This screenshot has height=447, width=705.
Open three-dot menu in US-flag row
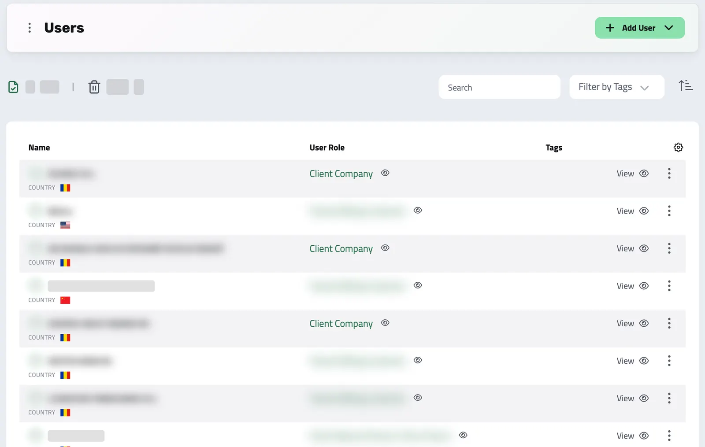click(669, 211)
